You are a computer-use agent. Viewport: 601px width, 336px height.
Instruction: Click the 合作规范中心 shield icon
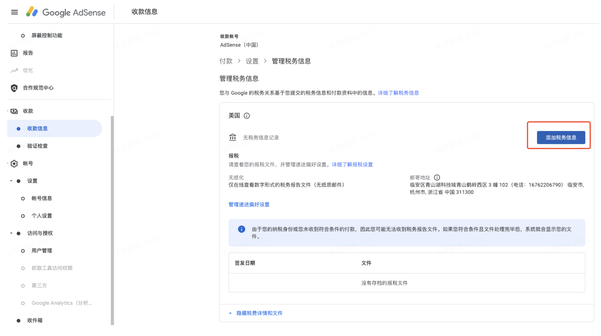click(14, 88)
